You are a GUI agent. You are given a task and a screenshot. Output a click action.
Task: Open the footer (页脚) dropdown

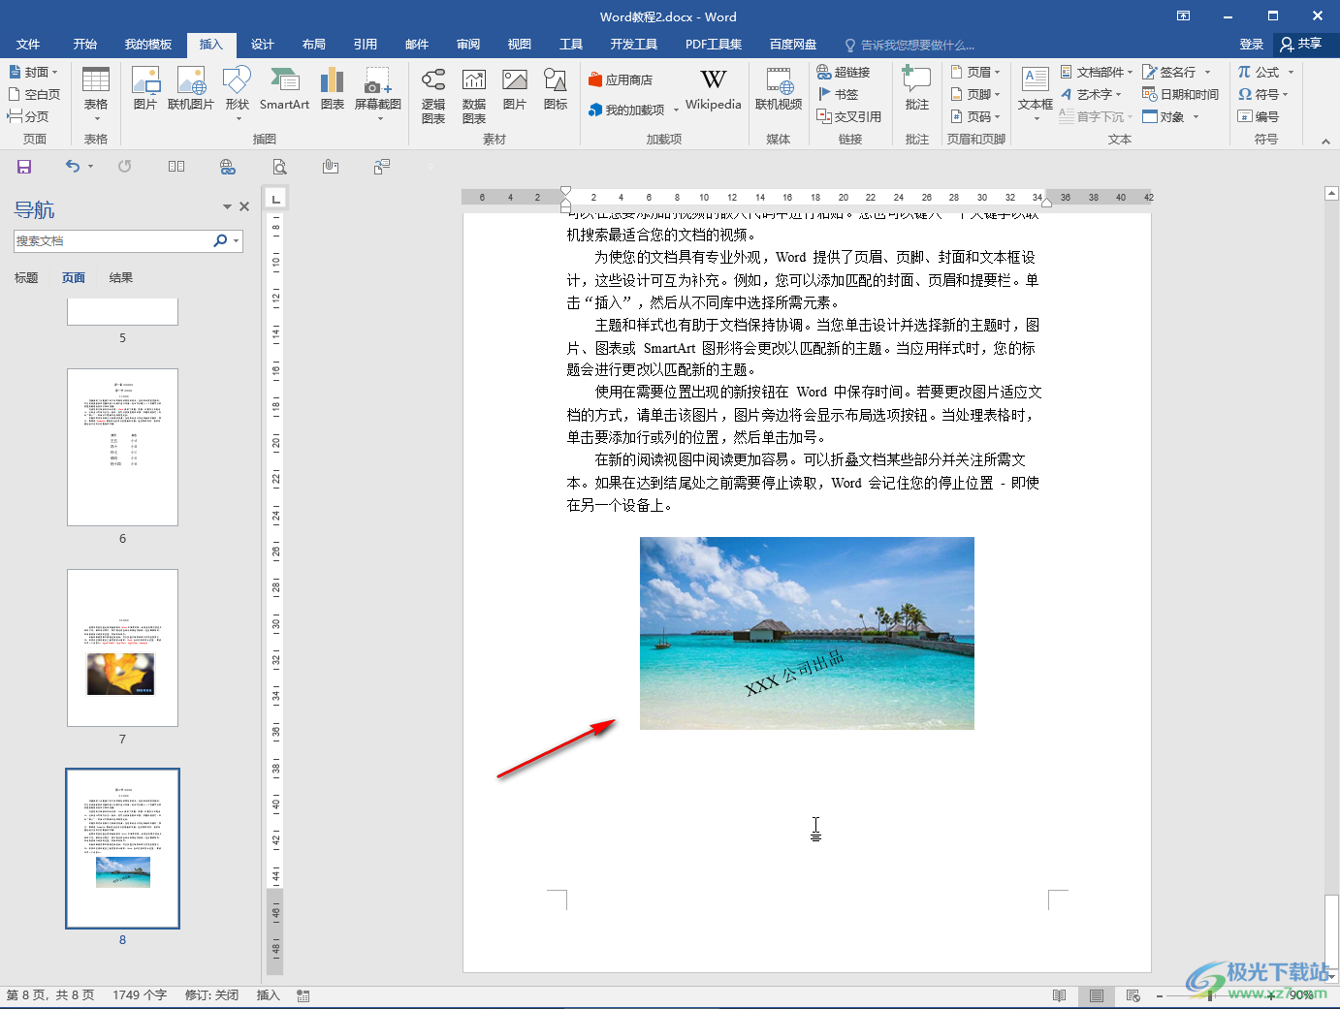click(x=975, y=94)
